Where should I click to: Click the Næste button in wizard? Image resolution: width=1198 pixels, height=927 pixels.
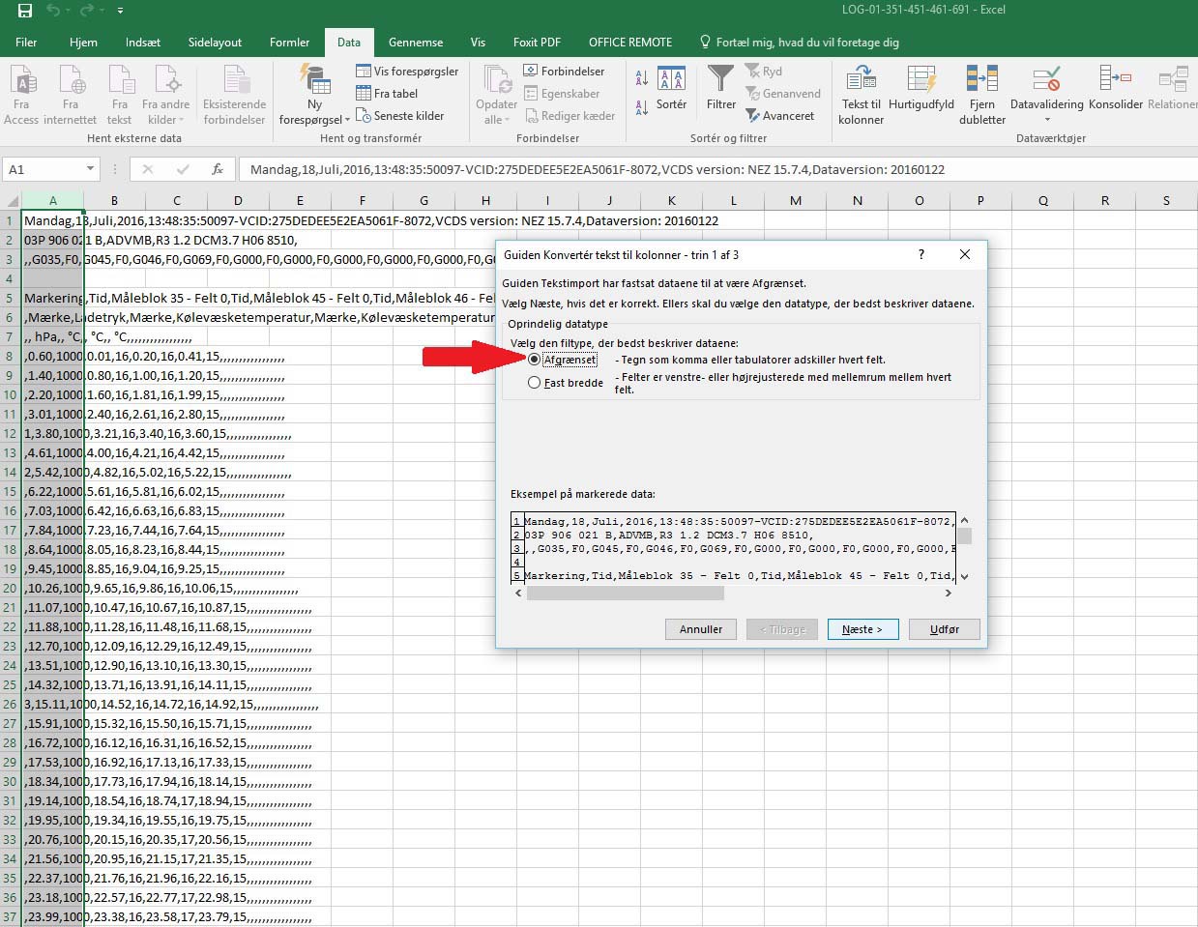click(x=862, y=629)
